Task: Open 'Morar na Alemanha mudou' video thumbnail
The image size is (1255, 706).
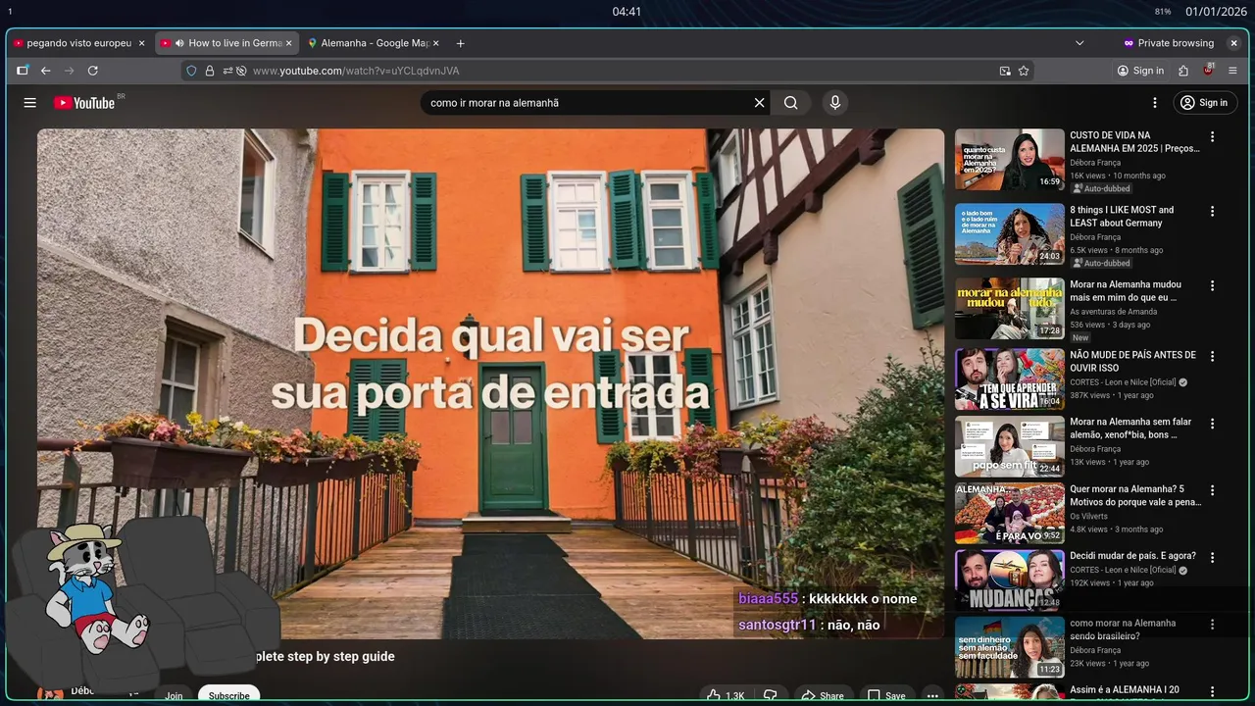Action: coord(1010,309)
